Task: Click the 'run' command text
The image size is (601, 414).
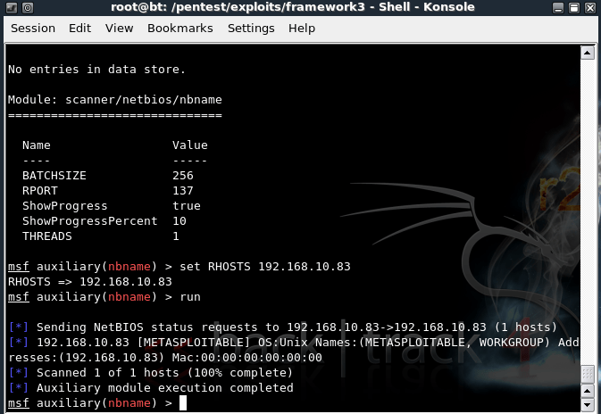Action: pos(190,297)
